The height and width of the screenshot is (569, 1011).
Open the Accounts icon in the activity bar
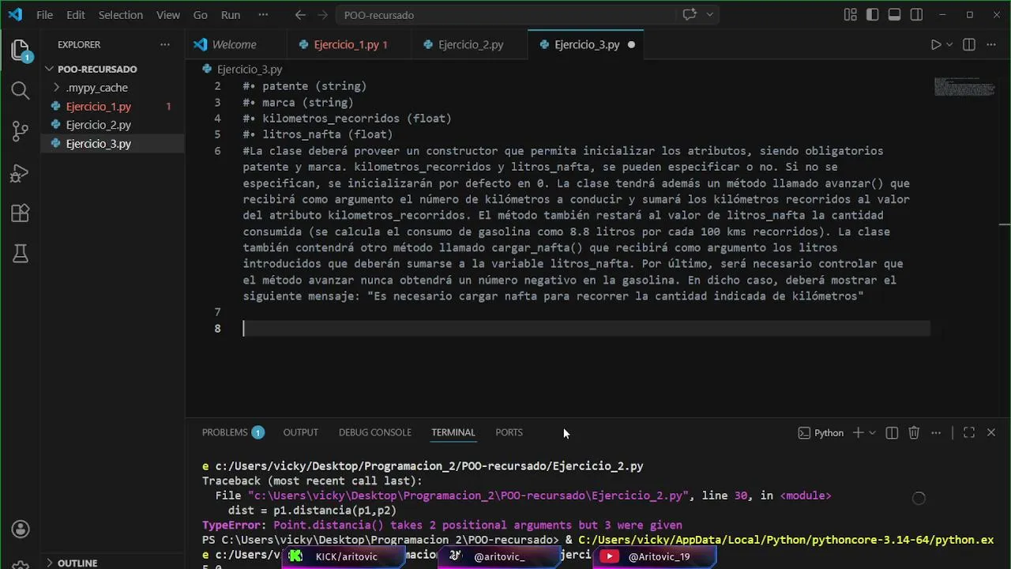click(x=21, y=529)
